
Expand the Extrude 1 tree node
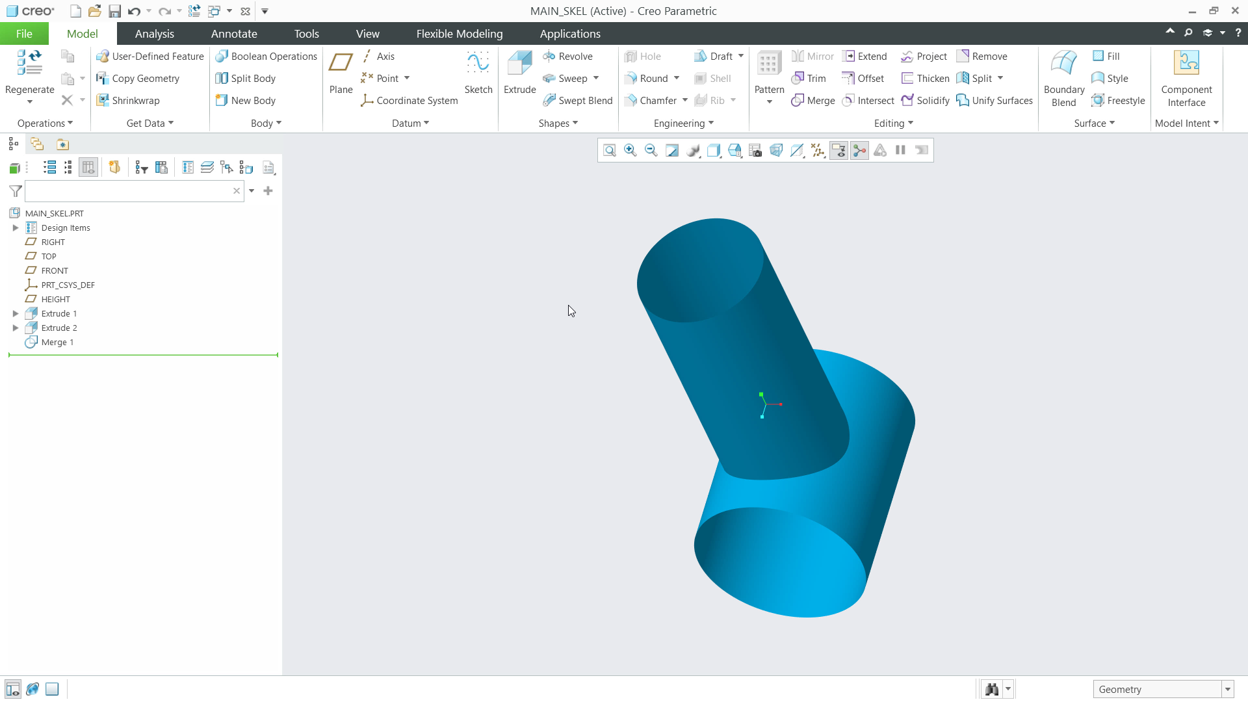point(16,313)
